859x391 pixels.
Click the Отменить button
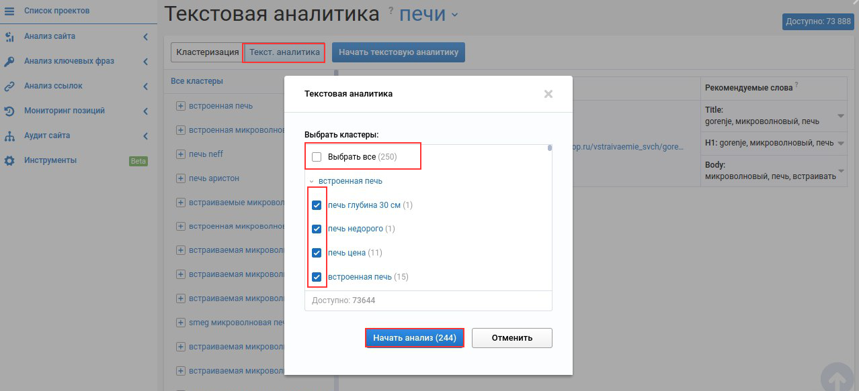coord(512,338)
